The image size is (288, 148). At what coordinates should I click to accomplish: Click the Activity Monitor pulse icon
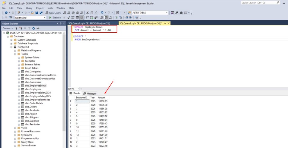pyautogui.click(x=38, y=28)
